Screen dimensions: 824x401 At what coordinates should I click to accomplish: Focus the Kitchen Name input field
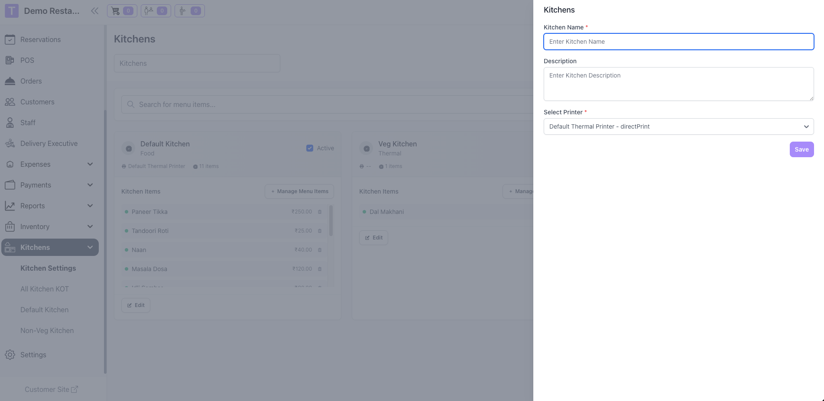pyautogui.click(x=678, y=42)
